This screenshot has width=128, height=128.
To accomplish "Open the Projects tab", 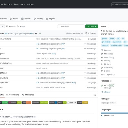I will click(26, 19).
